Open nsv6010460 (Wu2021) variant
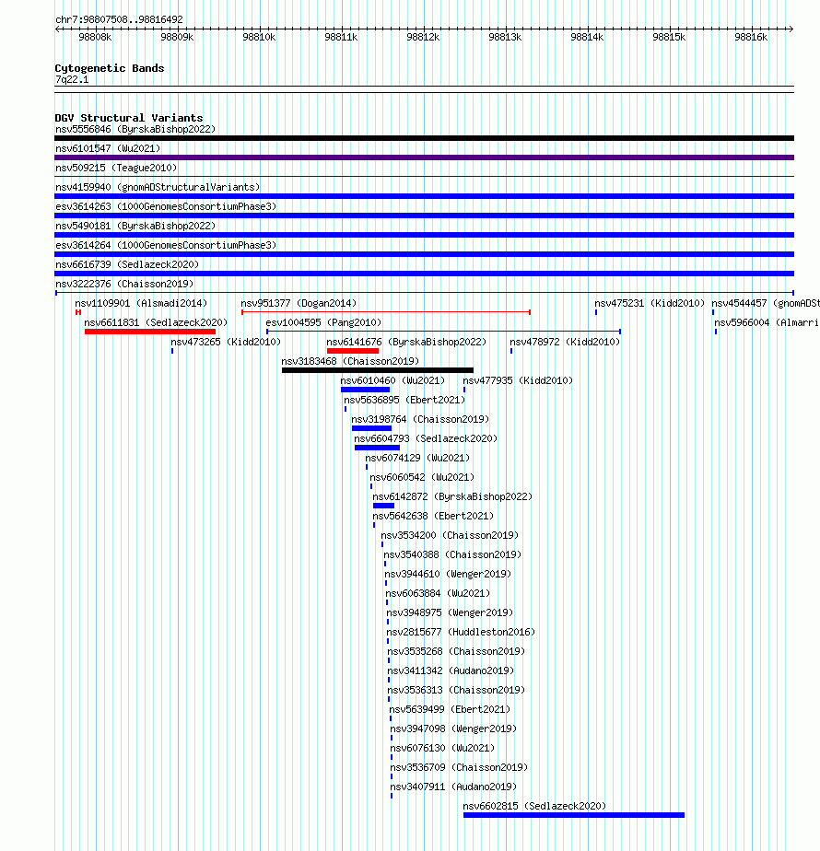The height and width of the screenshot is (851, 820). [x=392, y=380]
